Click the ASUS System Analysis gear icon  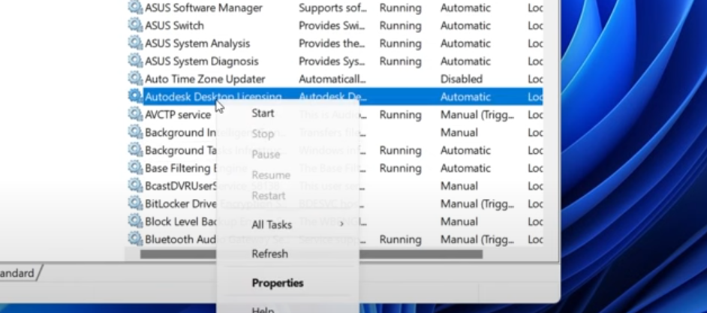point(135,43)
